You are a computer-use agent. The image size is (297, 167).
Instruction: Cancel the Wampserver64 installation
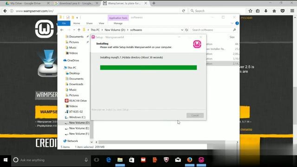coord(195,116)
